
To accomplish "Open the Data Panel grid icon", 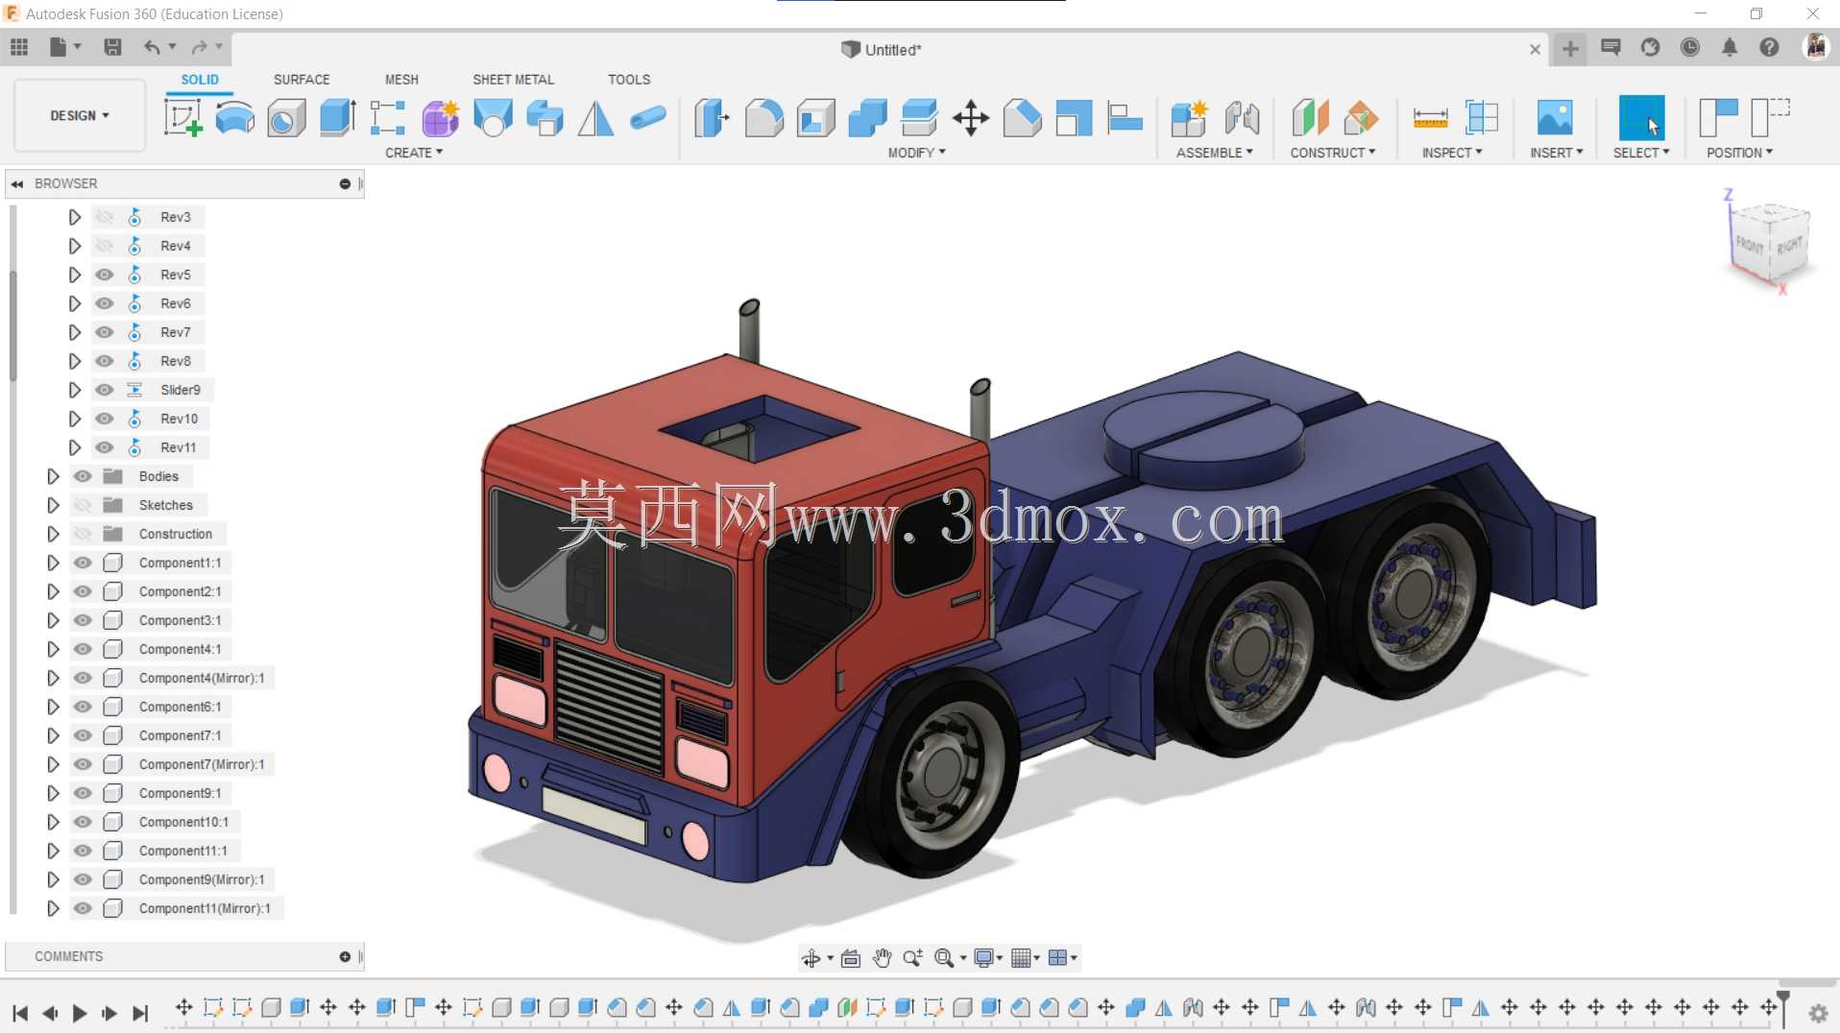I will [19, 47].
